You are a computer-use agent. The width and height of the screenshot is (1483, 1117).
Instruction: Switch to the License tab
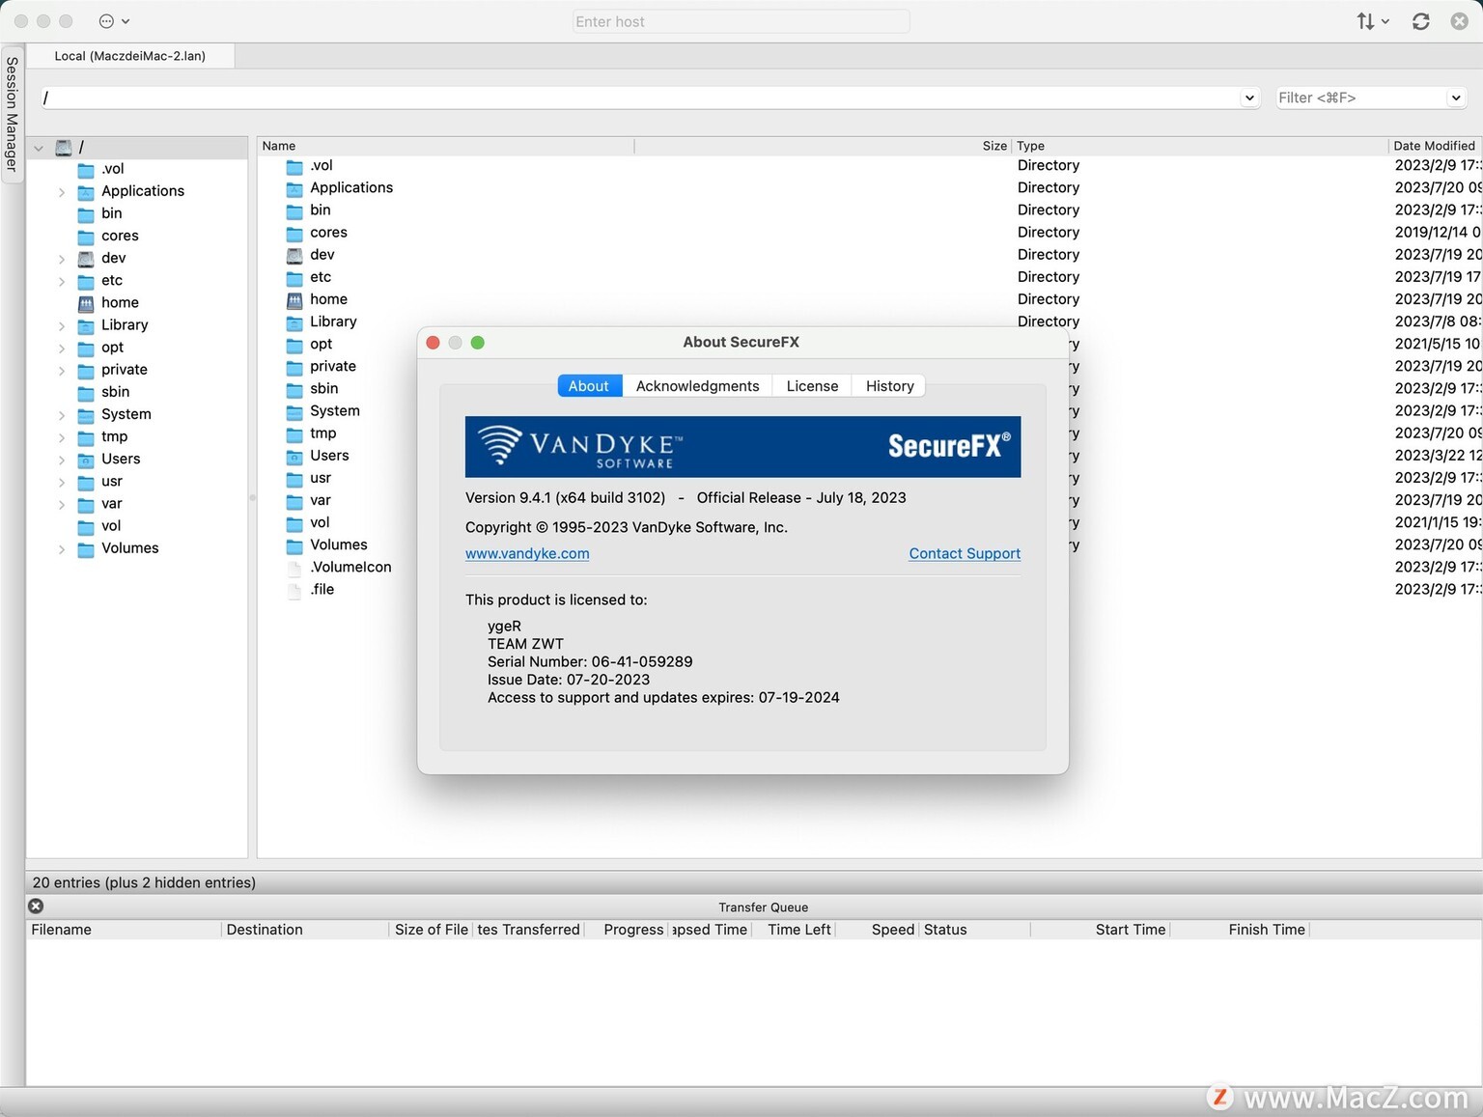pos(812,386)
